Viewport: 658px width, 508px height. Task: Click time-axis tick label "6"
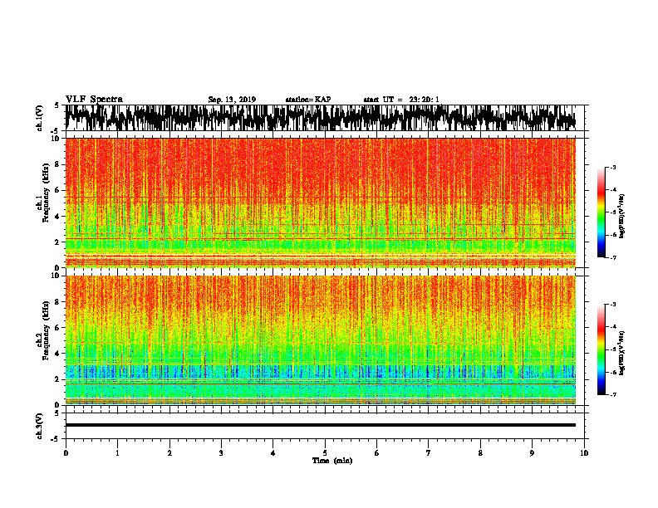pyautogui.click(x=377, y=453)
